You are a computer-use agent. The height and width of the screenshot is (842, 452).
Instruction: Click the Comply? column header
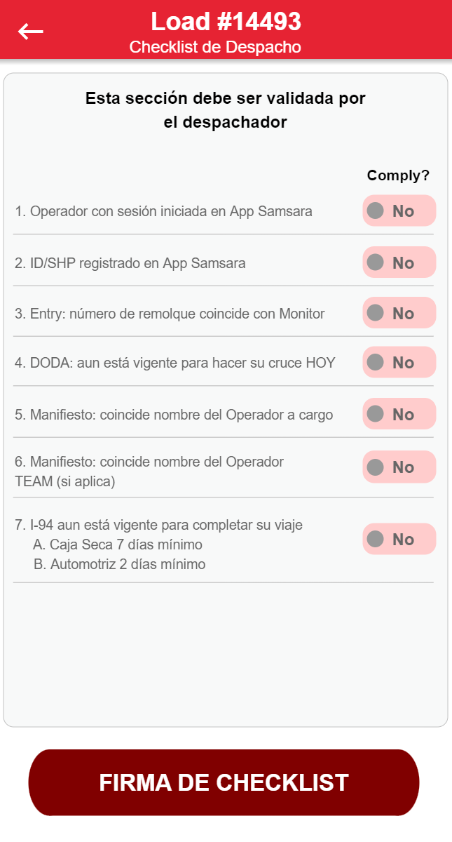click(398, 175)
